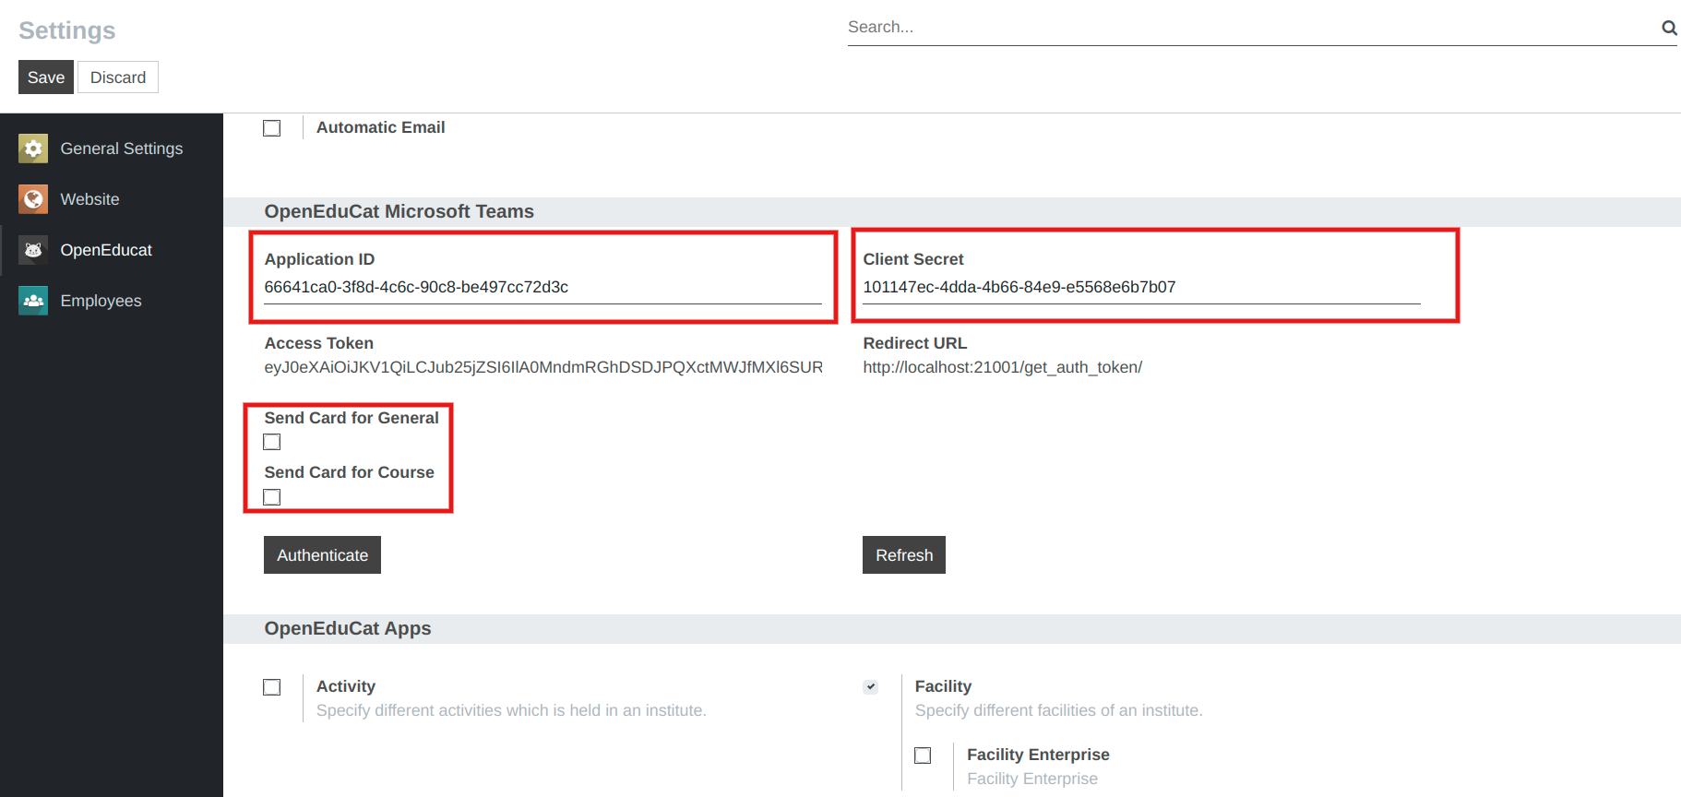Image resolution: width=1681 pixels, height=797 pixels.
Task: Click the Activity description text
Action: pyautogui.click(x=511, y=710)
